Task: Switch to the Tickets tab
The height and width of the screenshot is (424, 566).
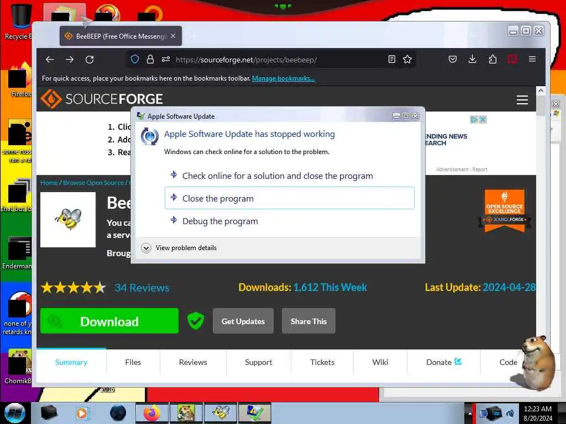Action: 322,362
